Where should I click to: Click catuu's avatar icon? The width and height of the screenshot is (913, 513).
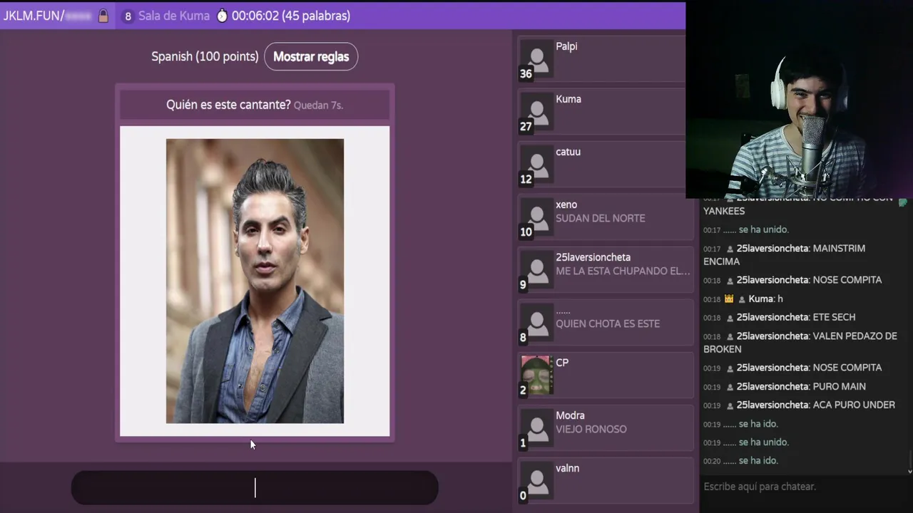[536, 165]
